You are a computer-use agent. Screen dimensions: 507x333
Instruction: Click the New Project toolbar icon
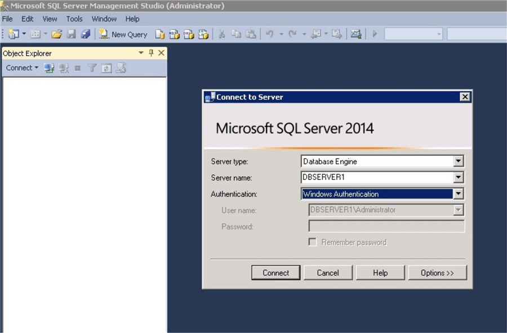[14, 34]
